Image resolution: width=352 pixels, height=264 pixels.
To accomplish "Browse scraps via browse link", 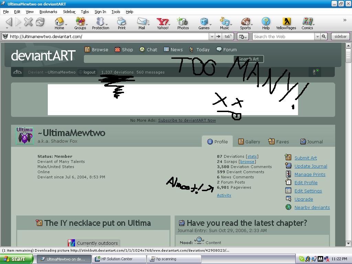I will [x=247, y=162].
